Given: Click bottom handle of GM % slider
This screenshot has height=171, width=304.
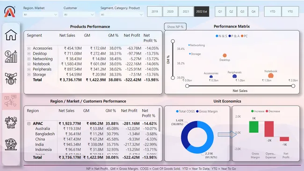Looking at the screenshot, I should coord(173,78).
